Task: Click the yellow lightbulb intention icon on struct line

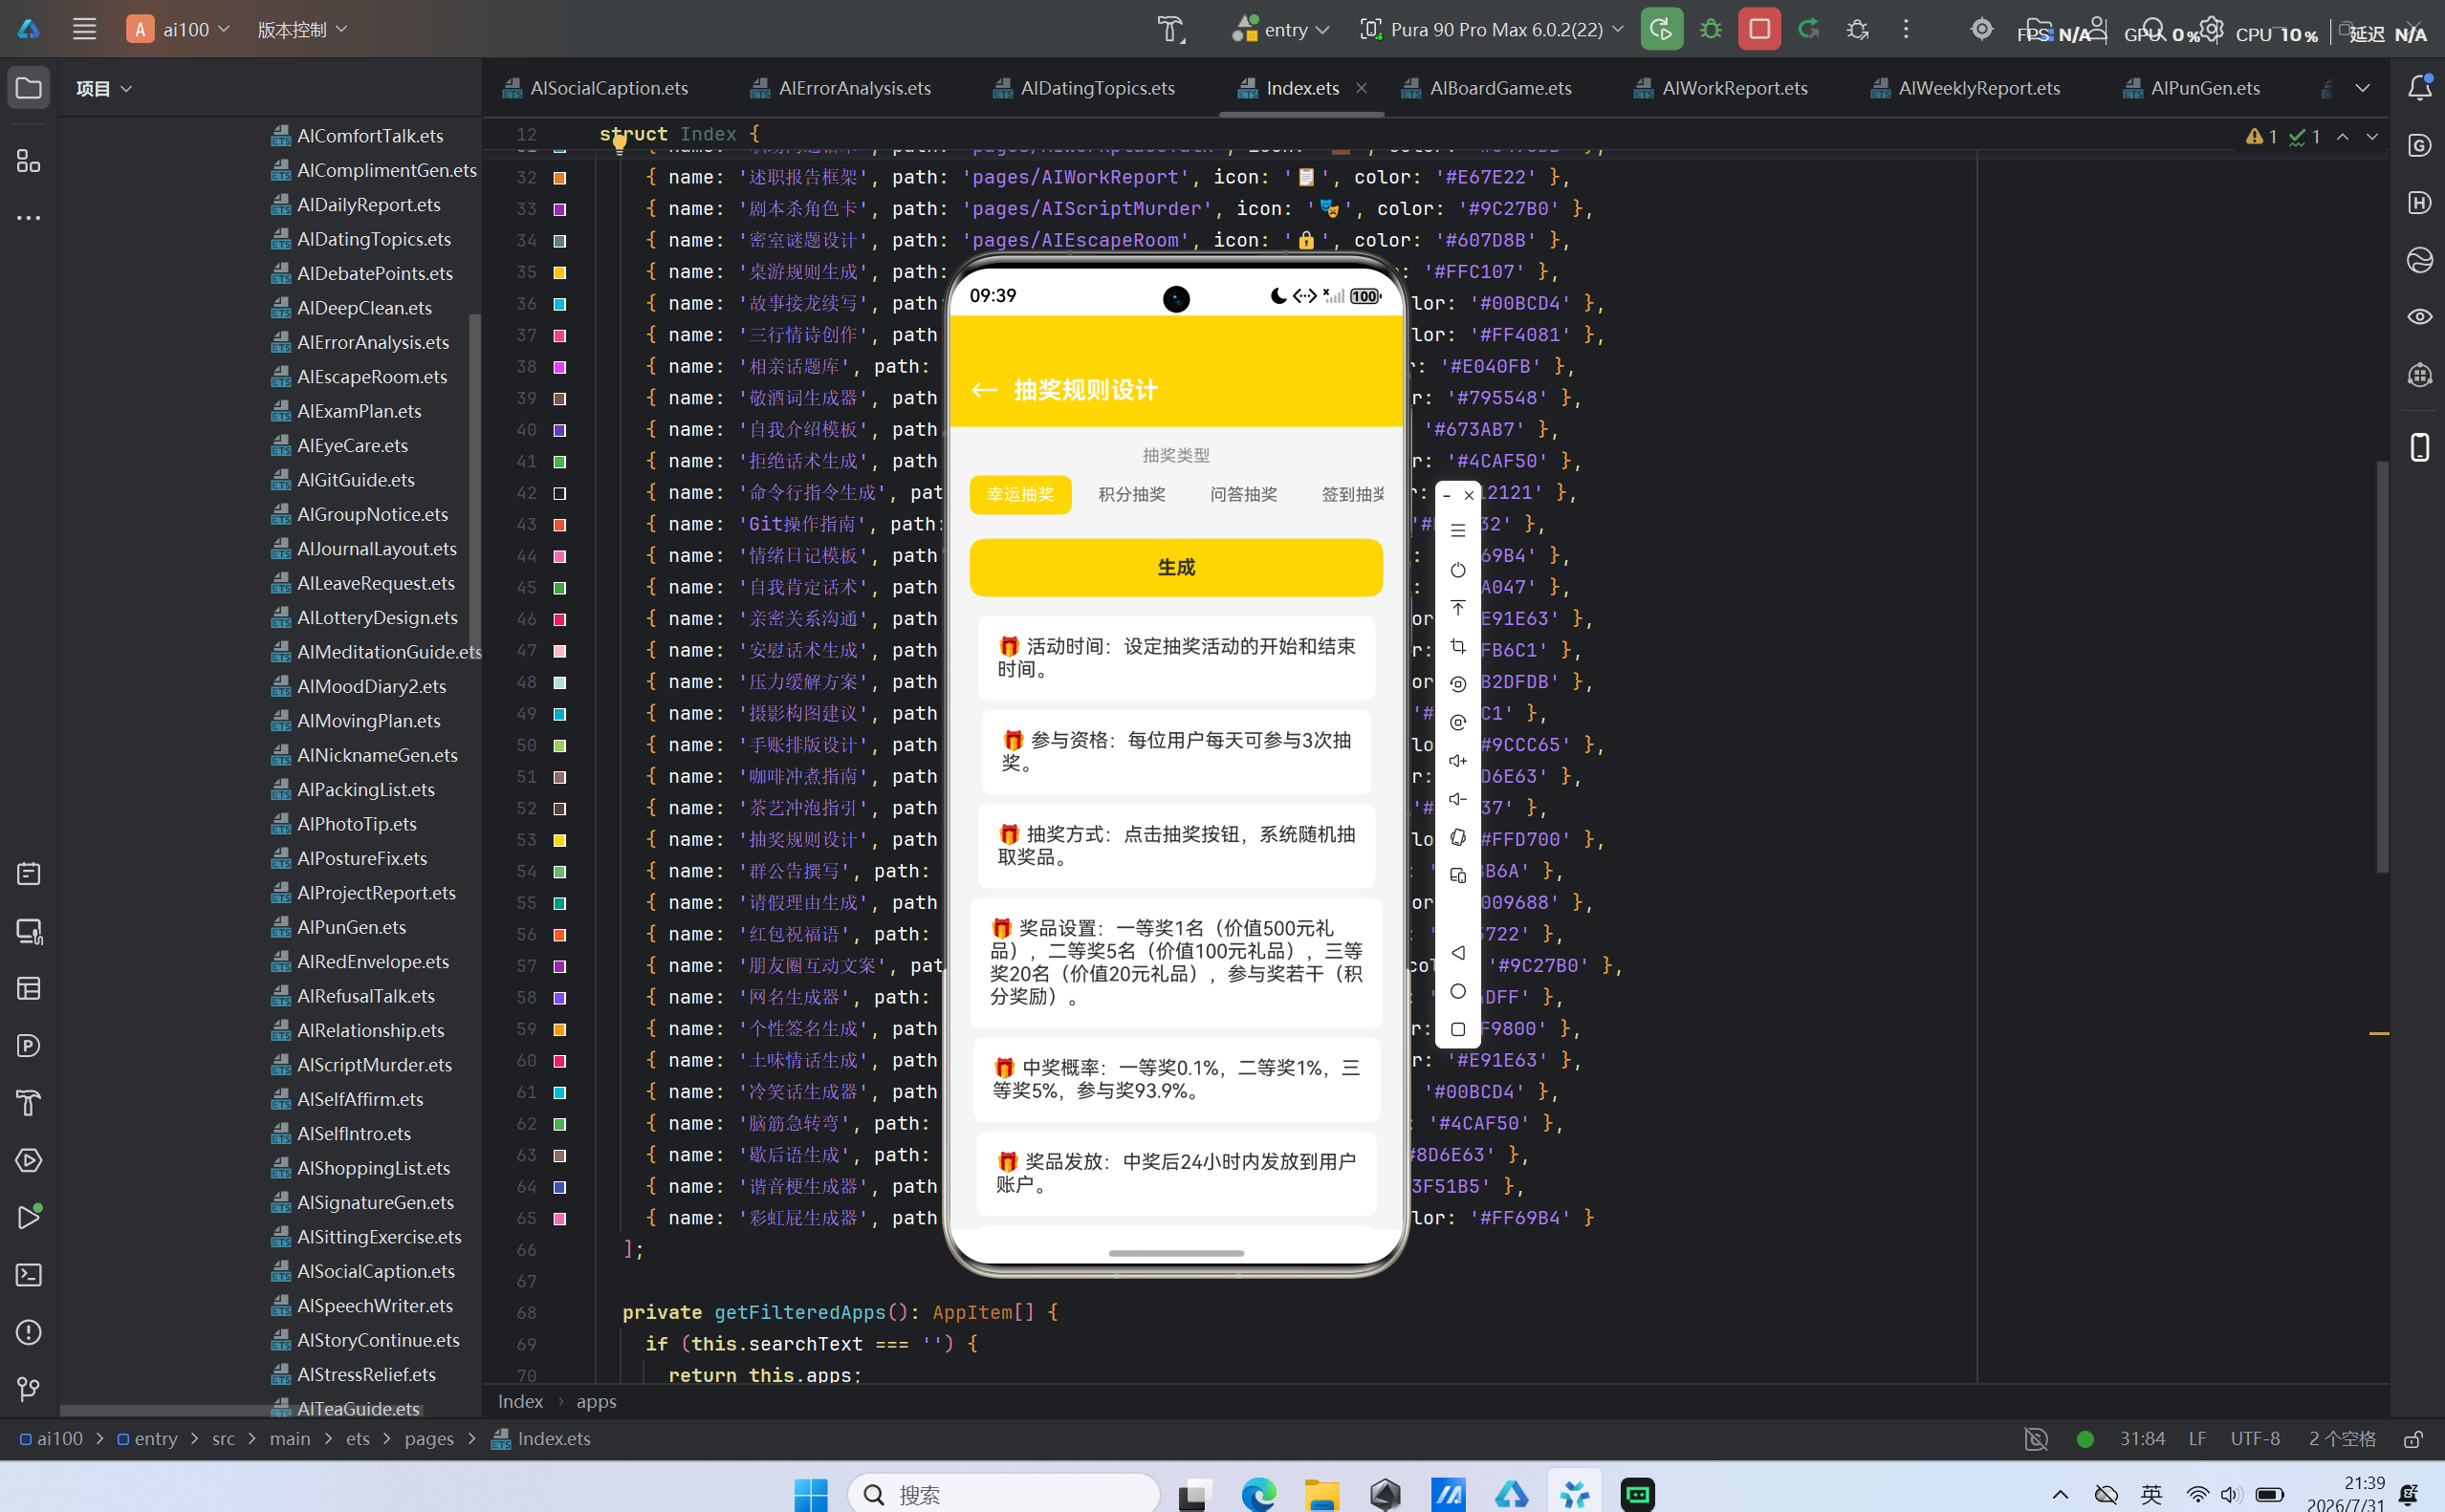Action: tap(620, 143)
